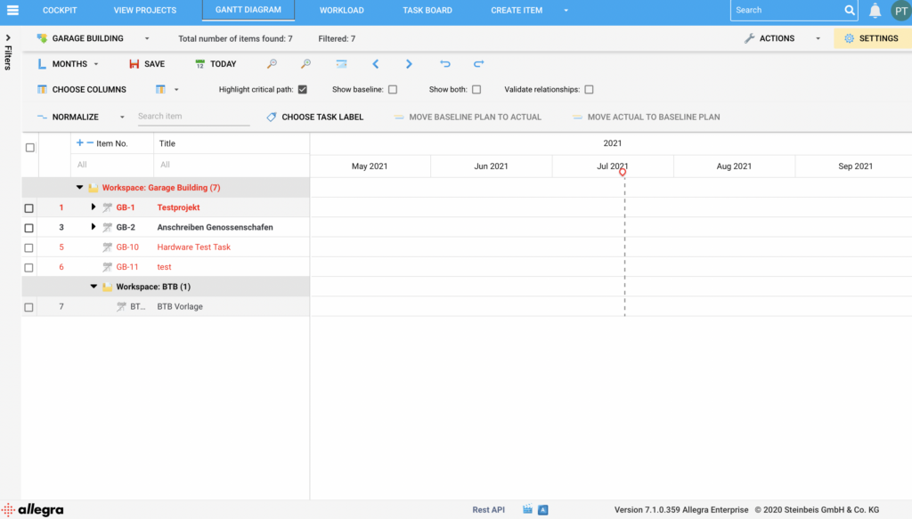912x519 pixels.
Task: Open the Task Board tab
Action: (427, 11)
